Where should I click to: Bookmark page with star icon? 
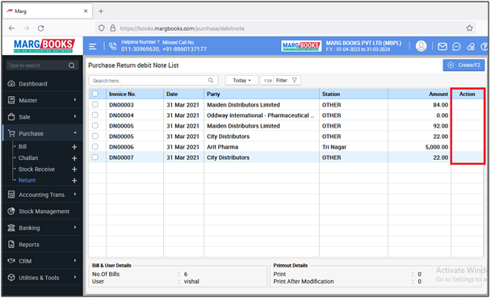click(x=469, y=28)
